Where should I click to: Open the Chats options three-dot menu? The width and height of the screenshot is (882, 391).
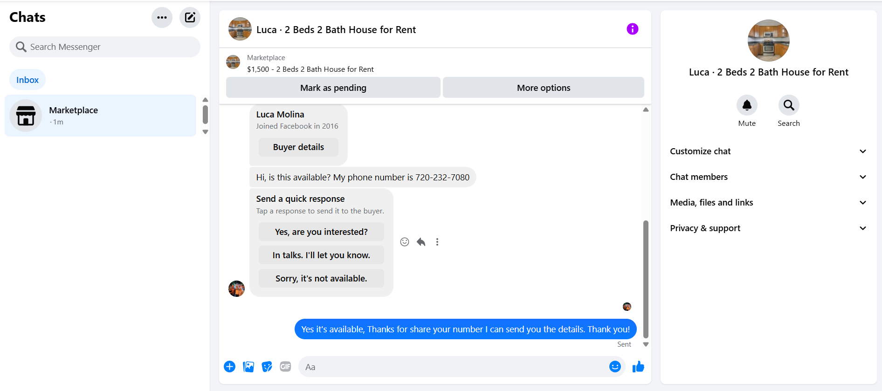(162, 18)
